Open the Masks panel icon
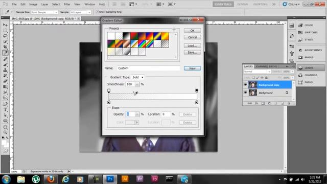The image size is (327, 184). 300,57
